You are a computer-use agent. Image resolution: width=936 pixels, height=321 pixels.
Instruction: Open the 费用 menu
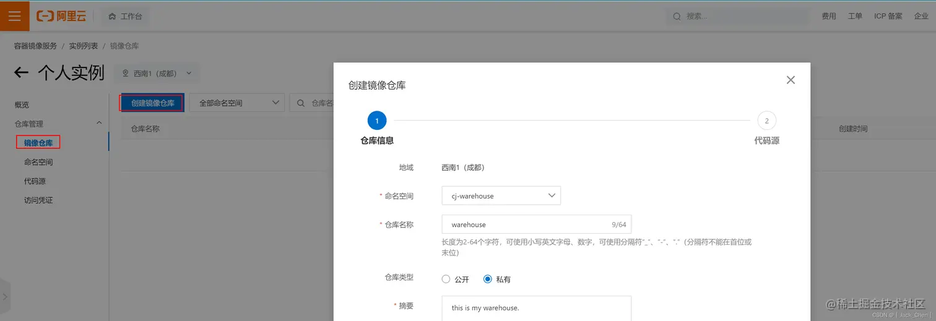(x=828, y=16)
